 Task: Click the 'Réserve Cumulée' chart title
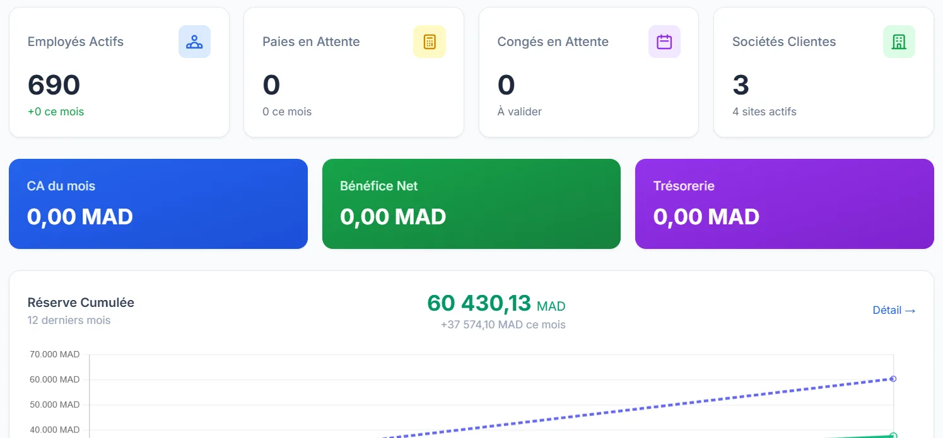pyautogui.click(x=81, y=303)
